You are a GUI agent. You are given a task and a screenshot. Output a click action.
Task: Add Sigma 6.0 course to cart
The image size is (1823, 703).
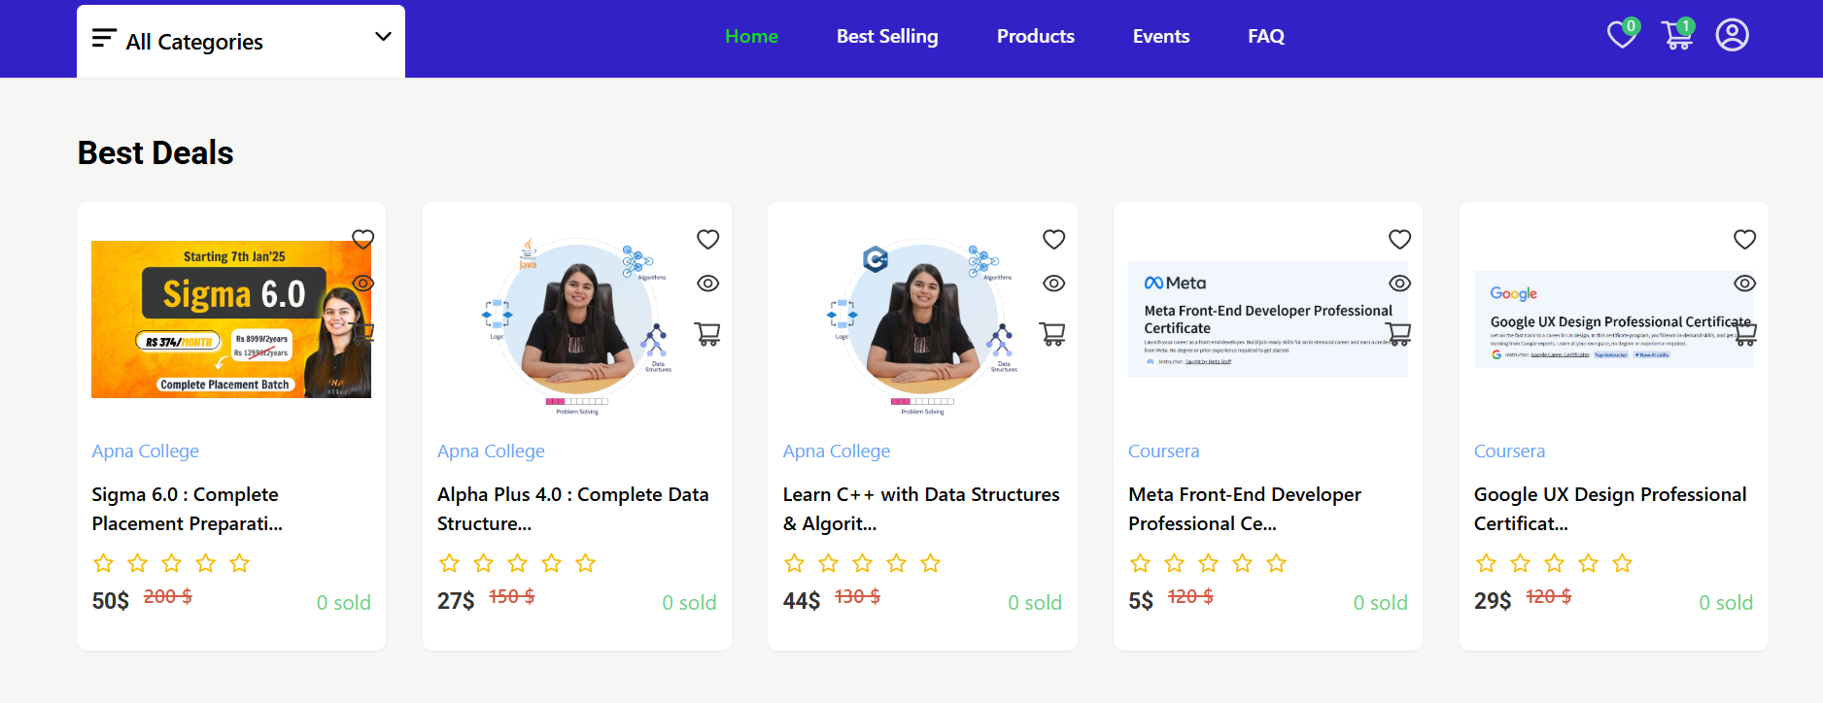362,334
